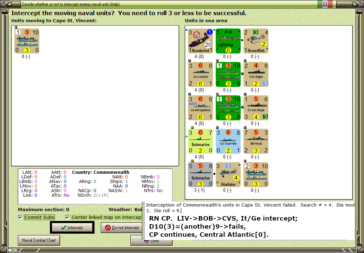The image size is (364, 253).
Task: Click the NASW: 1 stat
Action: (x=118, y=191)
